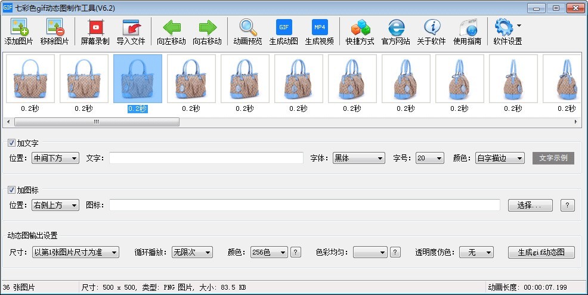The height and width of the screenshot is (295, 588).
Task: Open 官方网站 official website icon
Action: tap(396, 32)
